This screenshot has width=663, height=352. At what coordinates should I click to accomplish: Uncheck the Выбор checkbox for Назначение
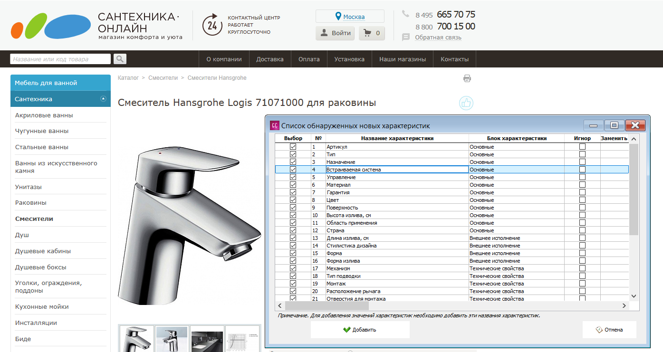click(293, 162)
